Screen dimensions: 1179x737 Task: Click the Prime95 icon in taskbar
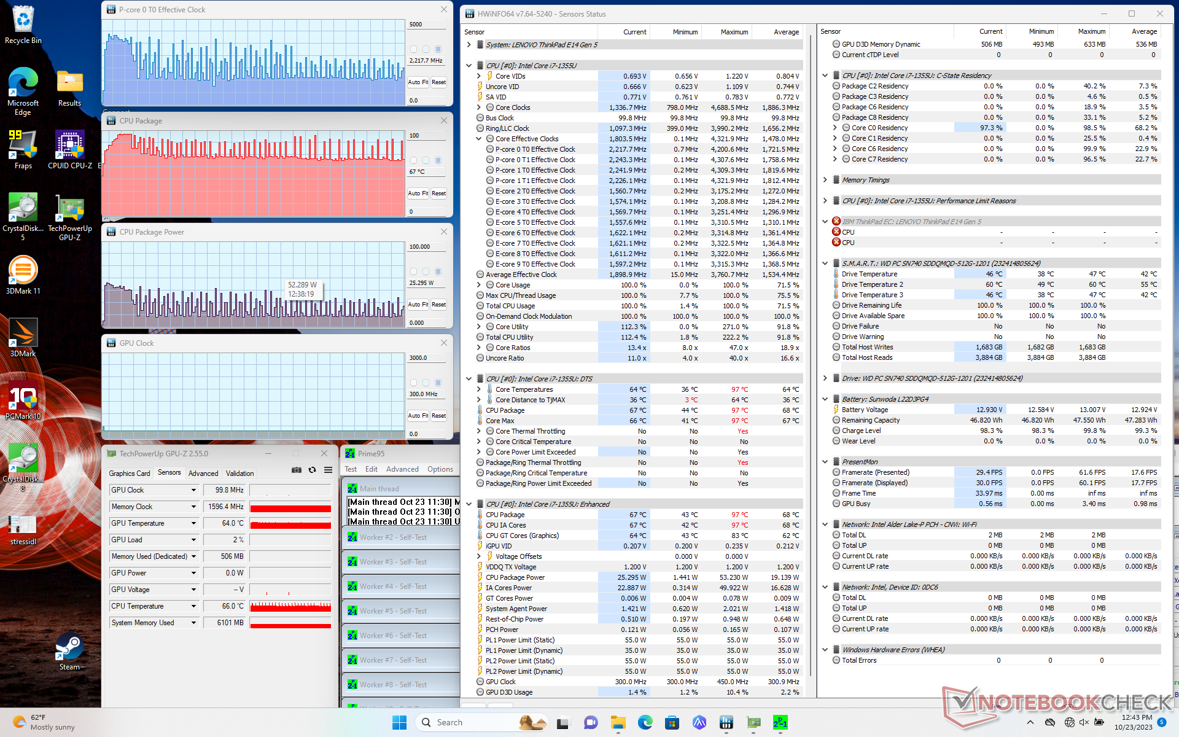tap(780, 723)
